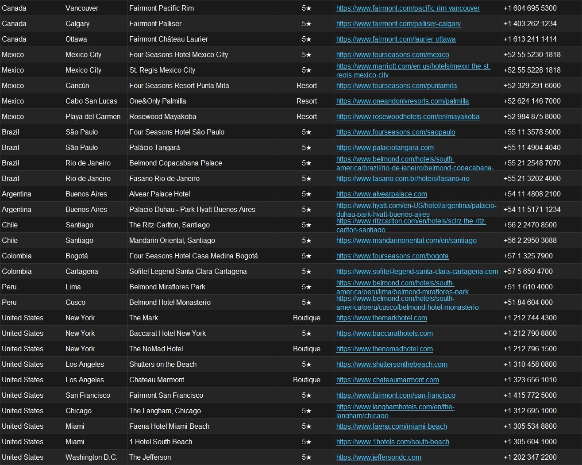Open the thenomadhotel.com link
582x465 pixels.
[x=385, y=349]
